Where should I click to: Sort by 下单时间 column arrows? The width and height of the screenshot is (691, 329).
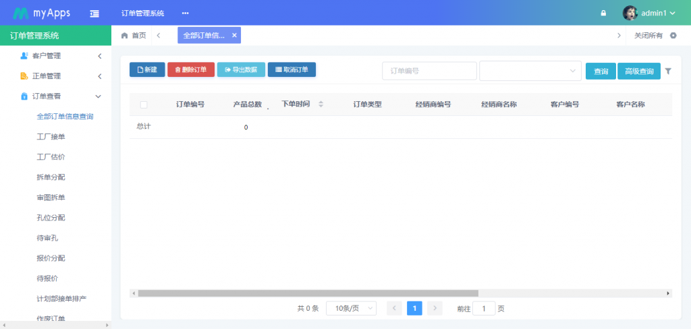[321, 104]
